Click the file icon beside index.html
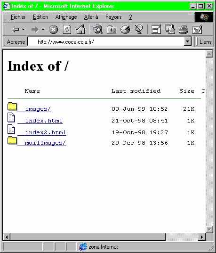Viewport: 216px width, 253px height. click(11, 117)
